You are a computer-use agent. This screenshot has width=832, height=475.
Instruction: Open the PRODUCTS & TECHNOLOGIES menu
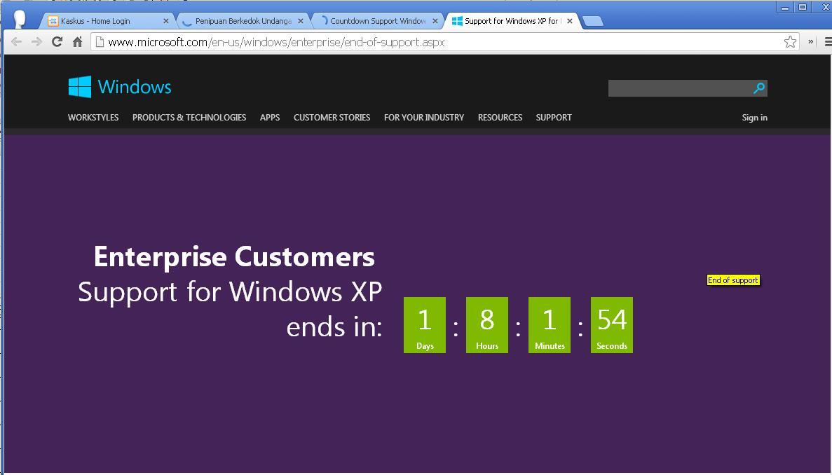(x=189, y=118)
